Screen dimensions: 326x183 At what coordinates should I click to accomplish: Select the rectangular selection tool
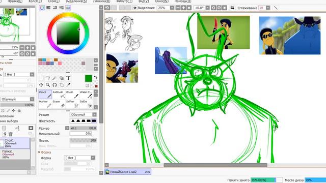coord(41,78)
